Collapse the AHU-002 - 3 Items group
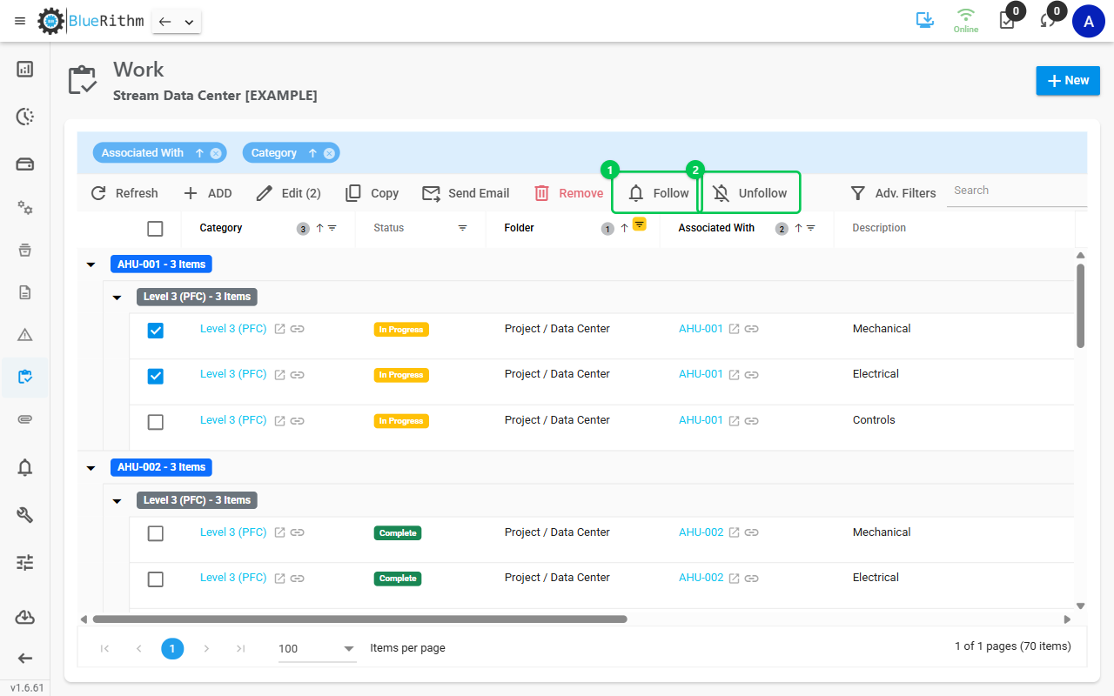The width and height of the screenshot is (1114, 696). (91, 468)
